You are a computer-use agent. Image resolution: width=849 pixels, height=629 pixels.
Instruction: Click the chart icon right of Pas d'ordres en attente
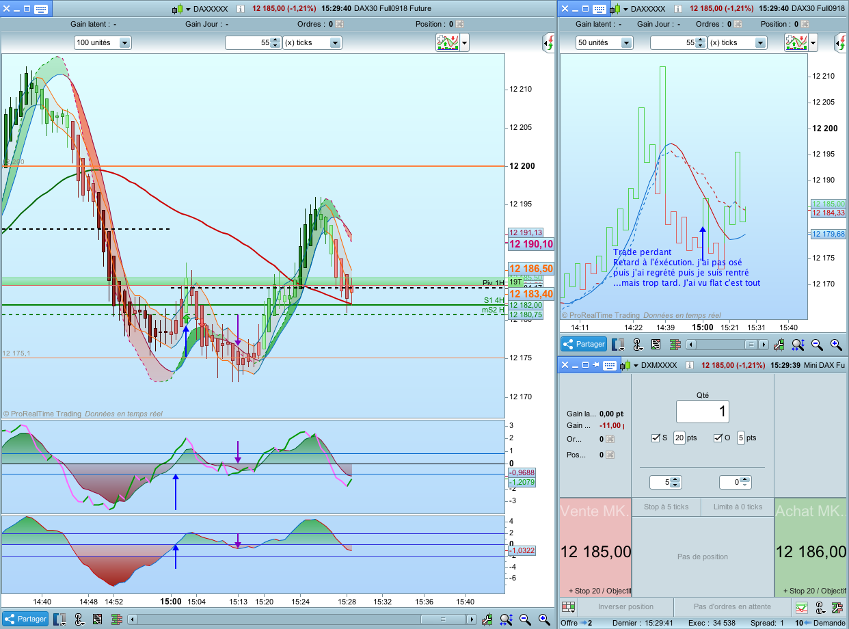pyautogui.click(x=802, y=606)
